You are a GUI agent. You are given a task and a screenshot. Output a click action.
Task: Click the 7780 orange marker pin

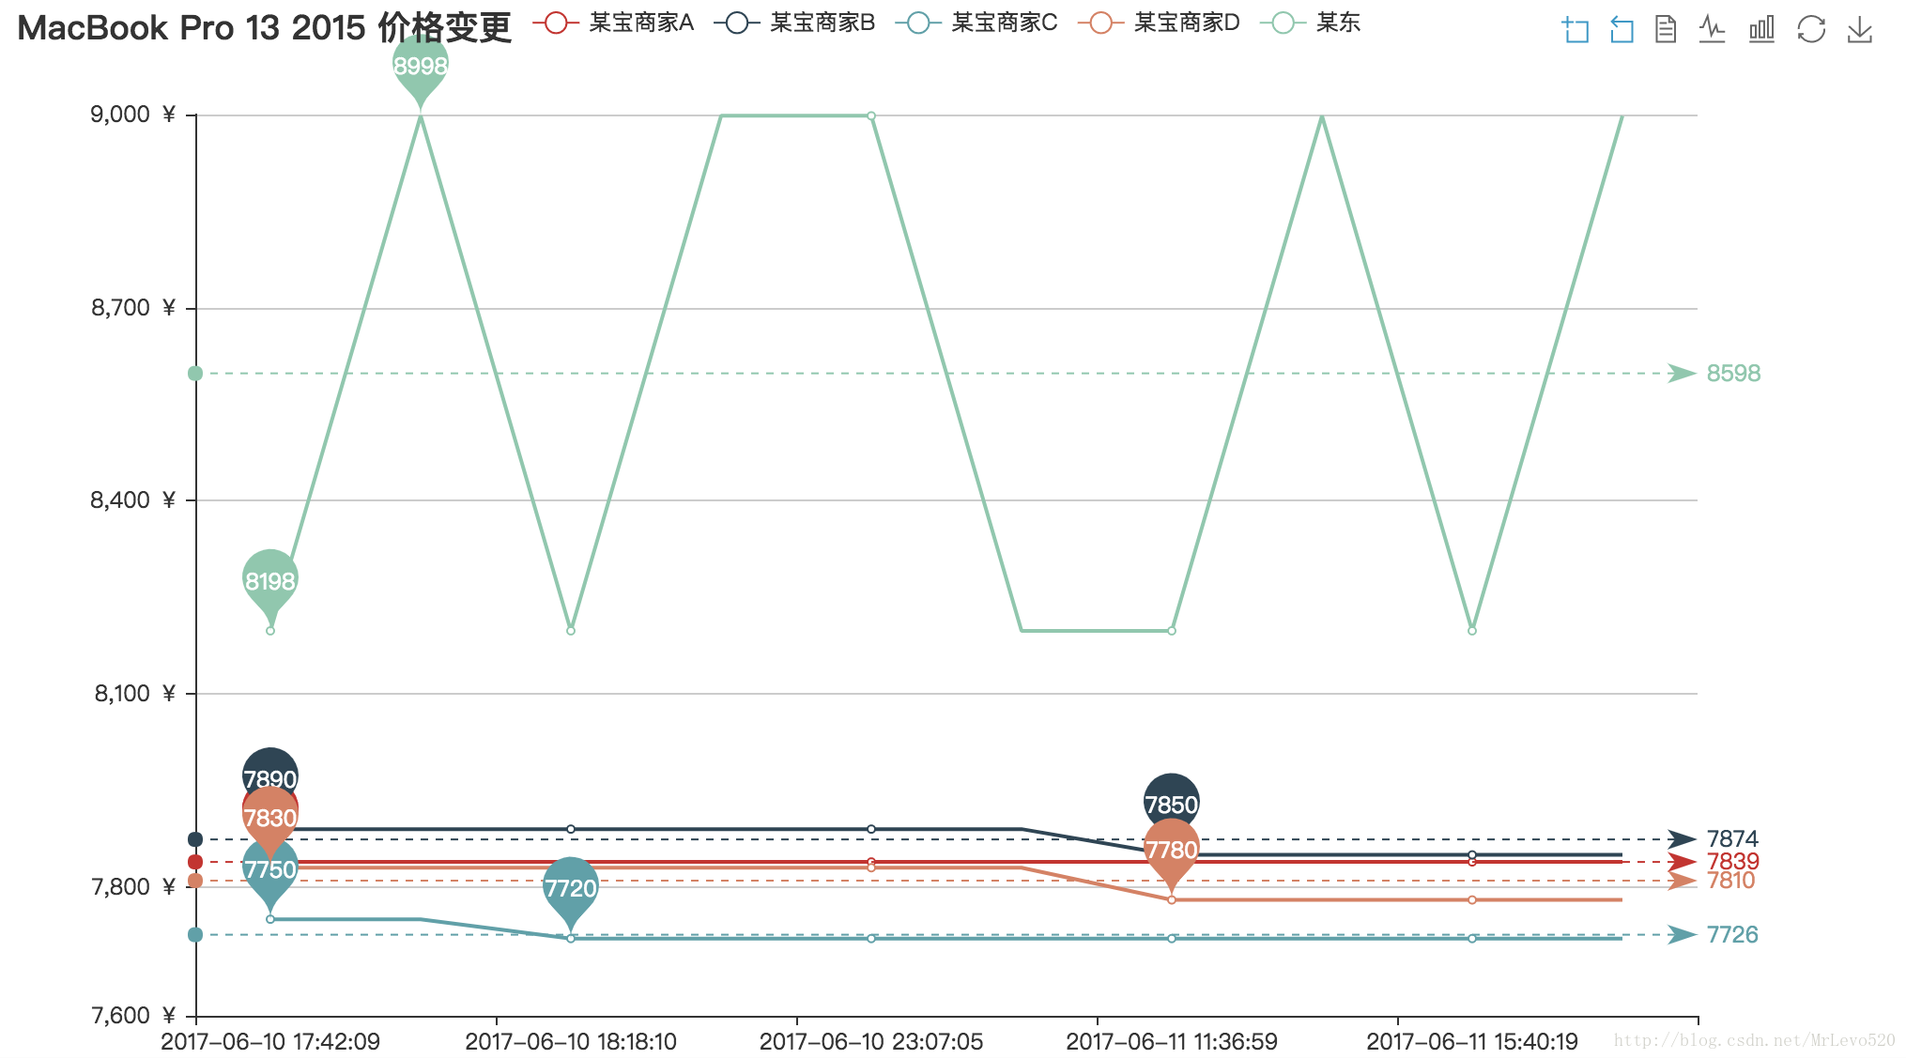click(x=1172, y=851)
